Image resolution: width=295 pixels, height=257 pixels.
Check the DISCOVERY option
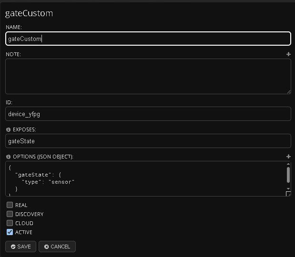[x=10, y=214]
